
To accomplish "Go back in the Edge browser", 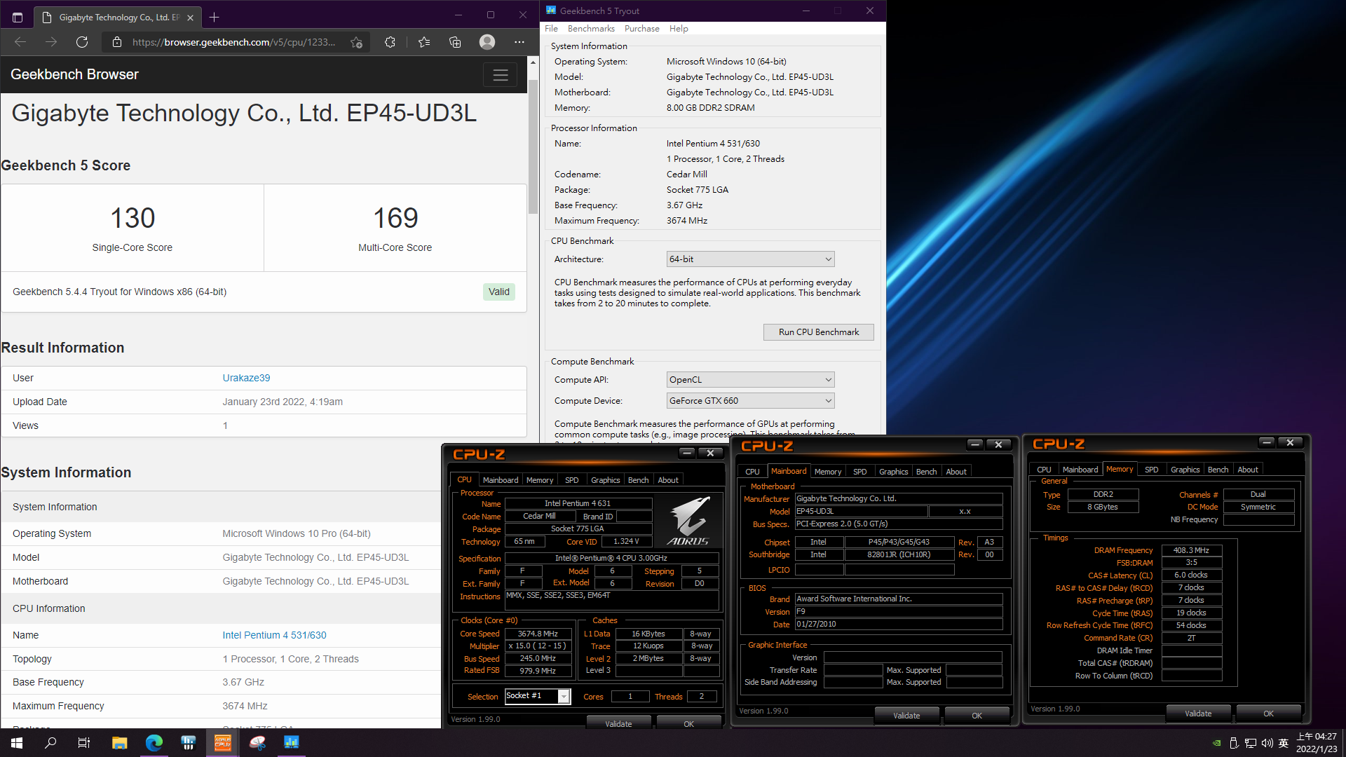I will [20, 42].
